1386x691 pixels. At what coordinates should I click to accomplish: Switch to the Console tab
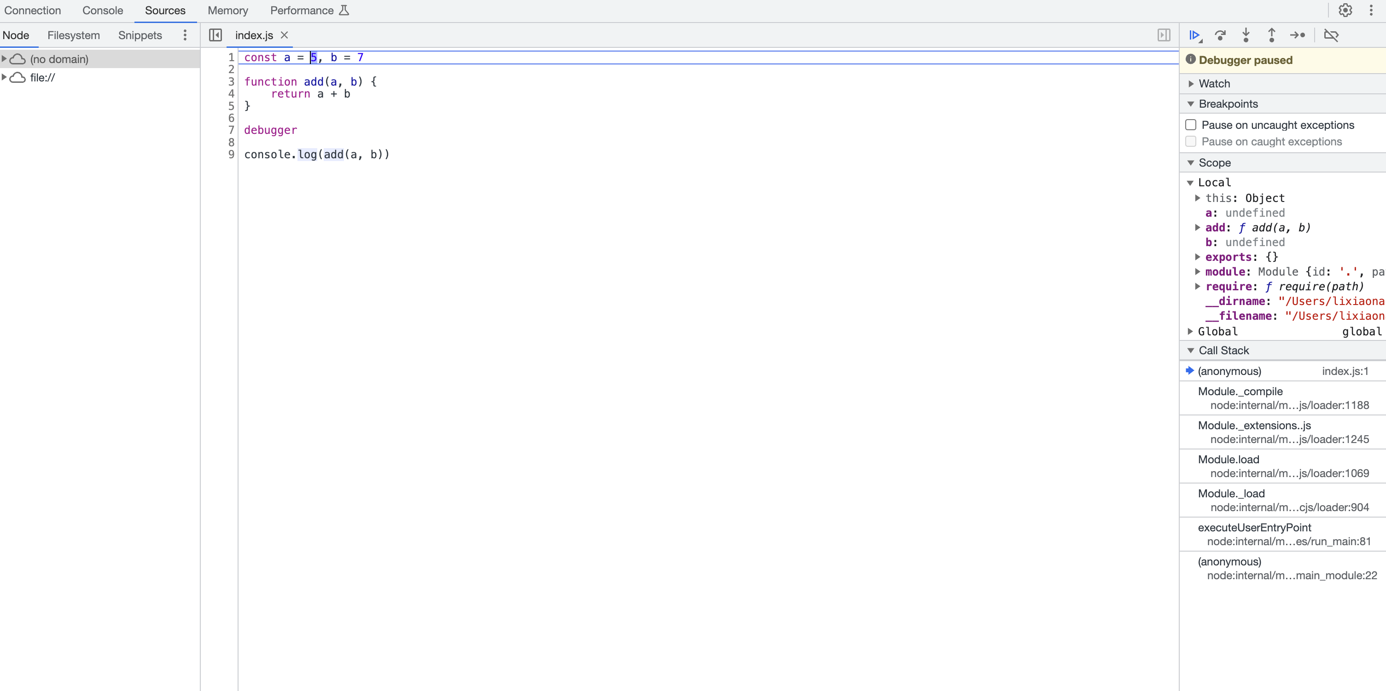(102, 10)
